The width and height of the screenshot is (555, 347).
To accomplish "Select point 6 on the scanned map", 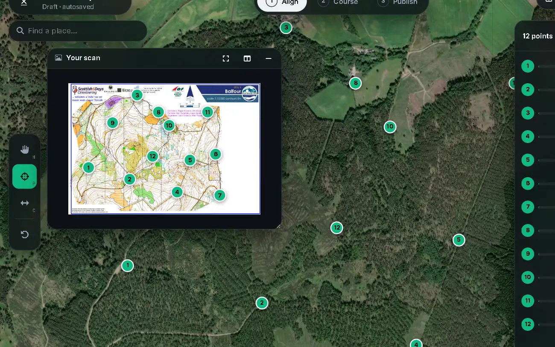I will click(x=216, y=154).
